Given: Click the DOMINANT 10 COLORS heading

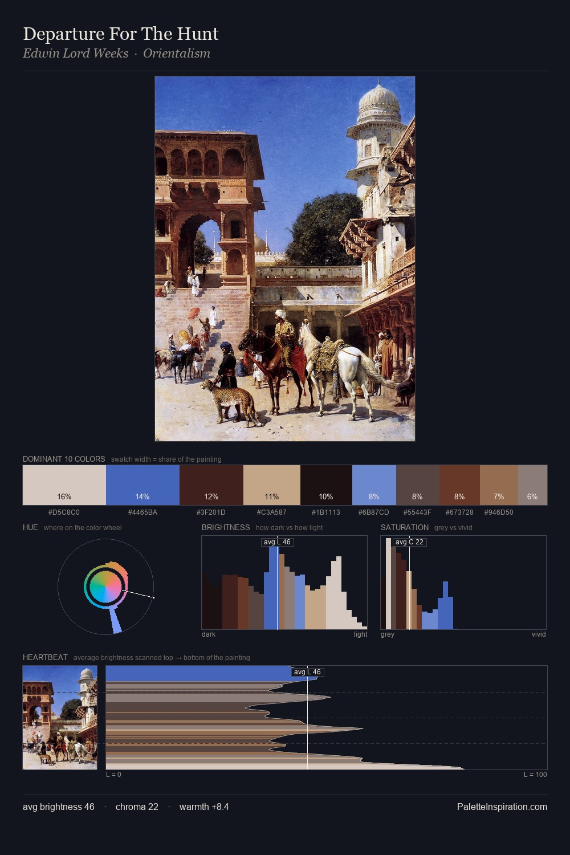Looking at the screenshot, I should coord(64,459).
